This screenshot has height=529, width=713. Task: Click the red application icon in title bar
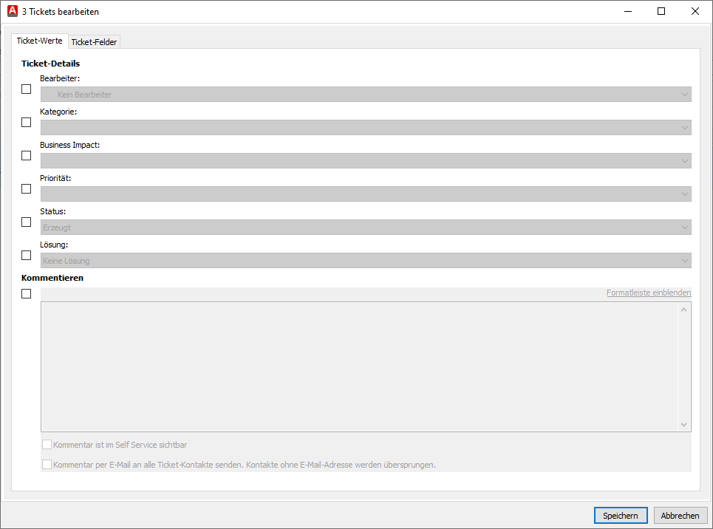point(12,11)
